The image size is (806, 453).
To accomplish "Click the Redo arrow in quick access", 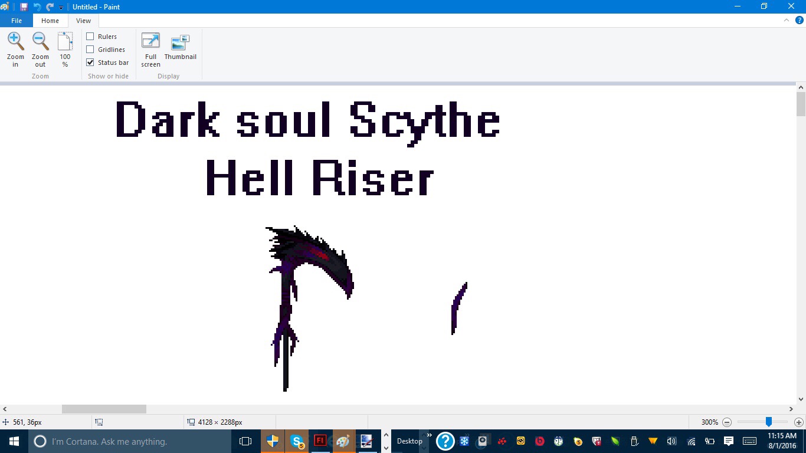I will click(50, 7).
